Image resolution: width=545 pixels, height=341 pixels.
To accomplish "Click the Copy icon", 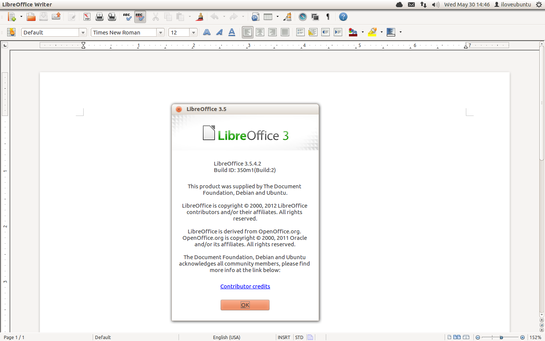I will click(x=168, y=17).
